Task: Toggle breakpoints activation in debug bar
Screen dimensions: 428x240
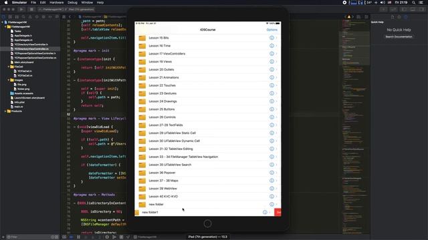Action: 71,237
